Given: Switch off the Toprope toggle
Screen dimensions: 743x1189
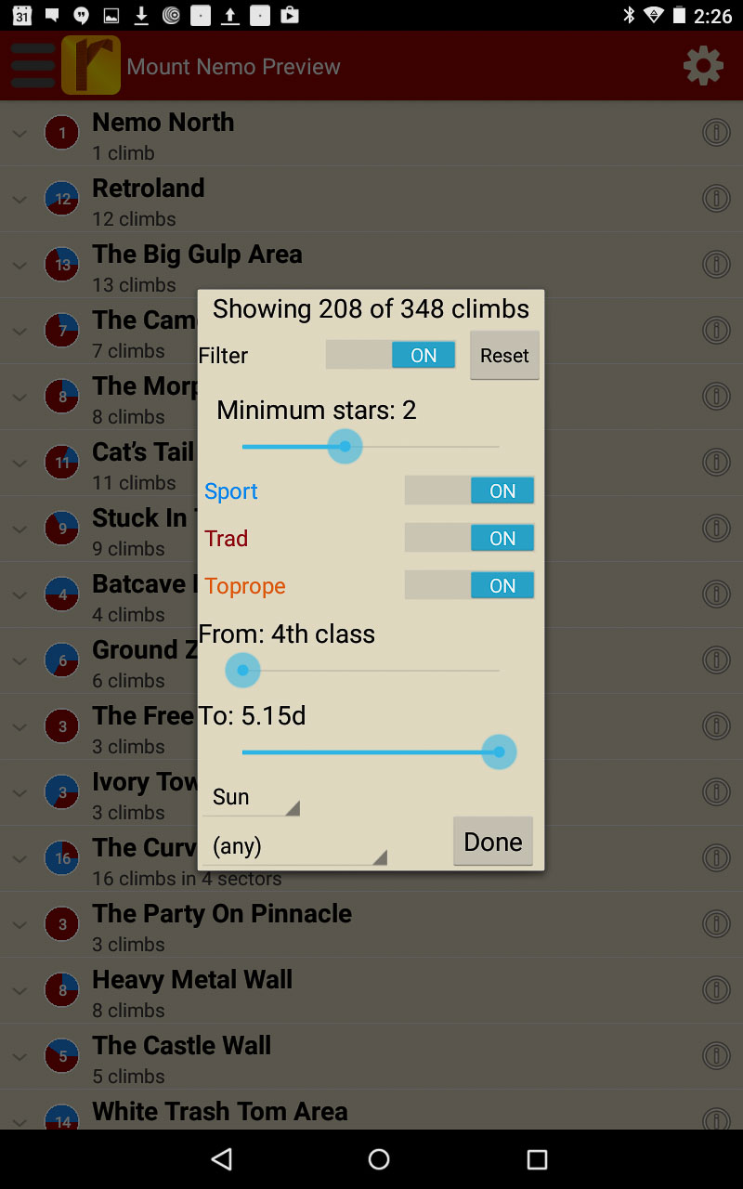Looking at the screenshot, I should click(x=469, y=585).
